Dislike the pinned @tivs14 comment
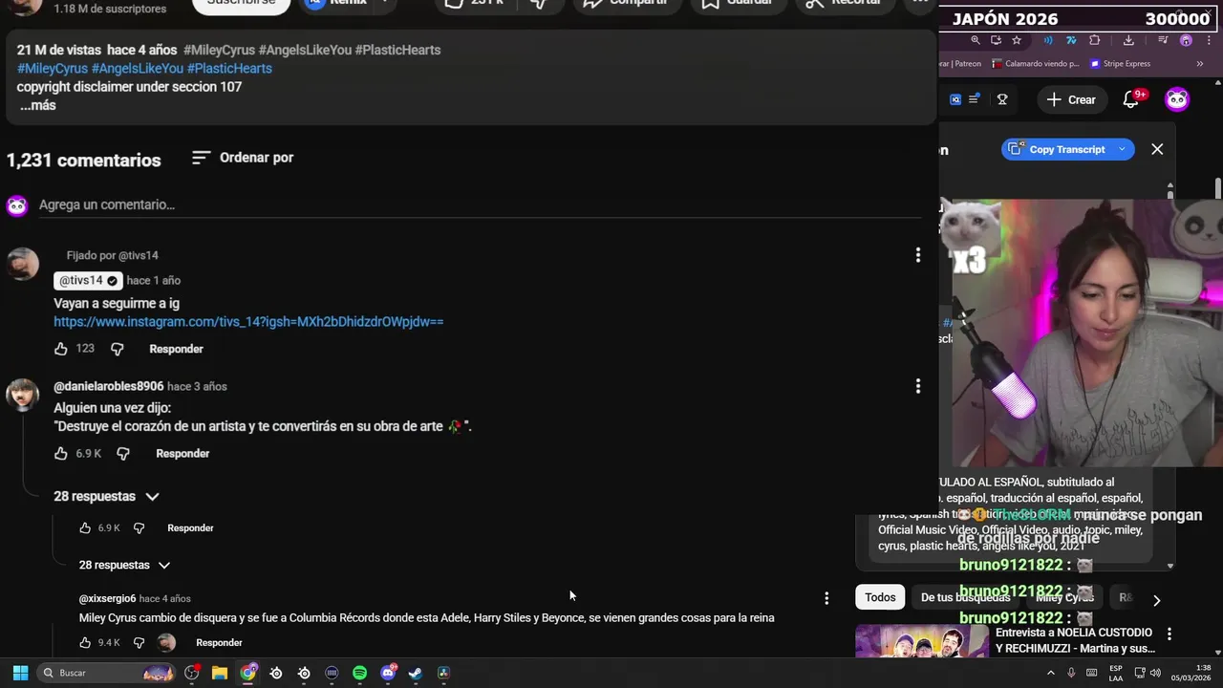 tap(118, 349)
